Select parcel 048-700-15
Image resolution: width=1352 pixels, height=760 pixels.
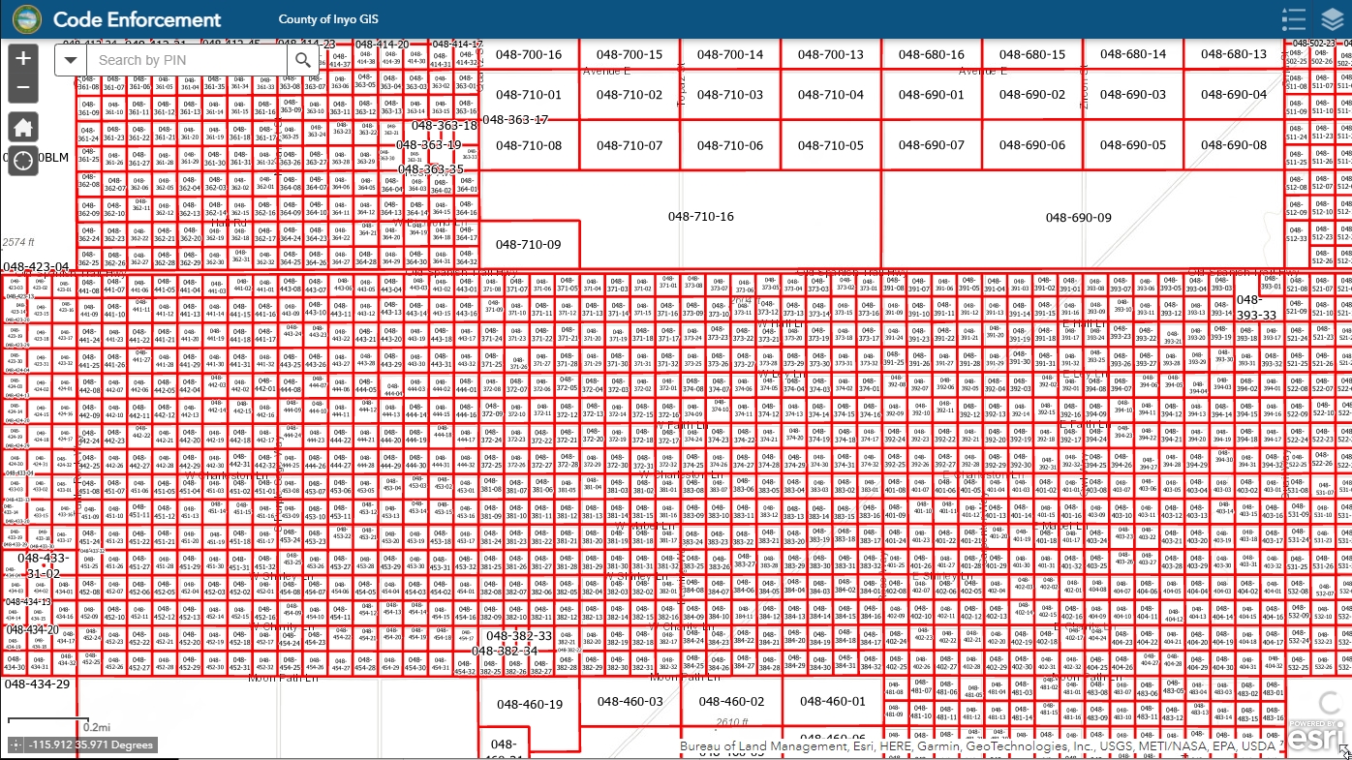[x=630, y=55]
